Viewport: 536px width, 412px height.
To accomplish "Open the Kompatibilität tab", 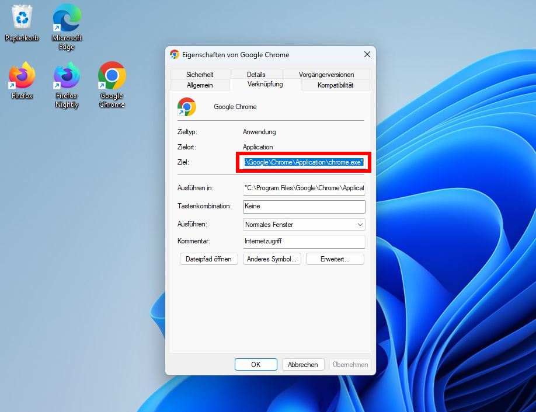I will coord(334,85).
